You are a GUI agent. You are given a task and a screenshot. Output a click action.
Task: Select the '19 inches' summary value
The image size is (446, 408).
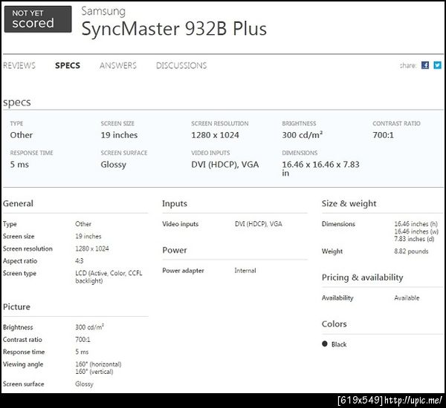[x=119, y=135]
